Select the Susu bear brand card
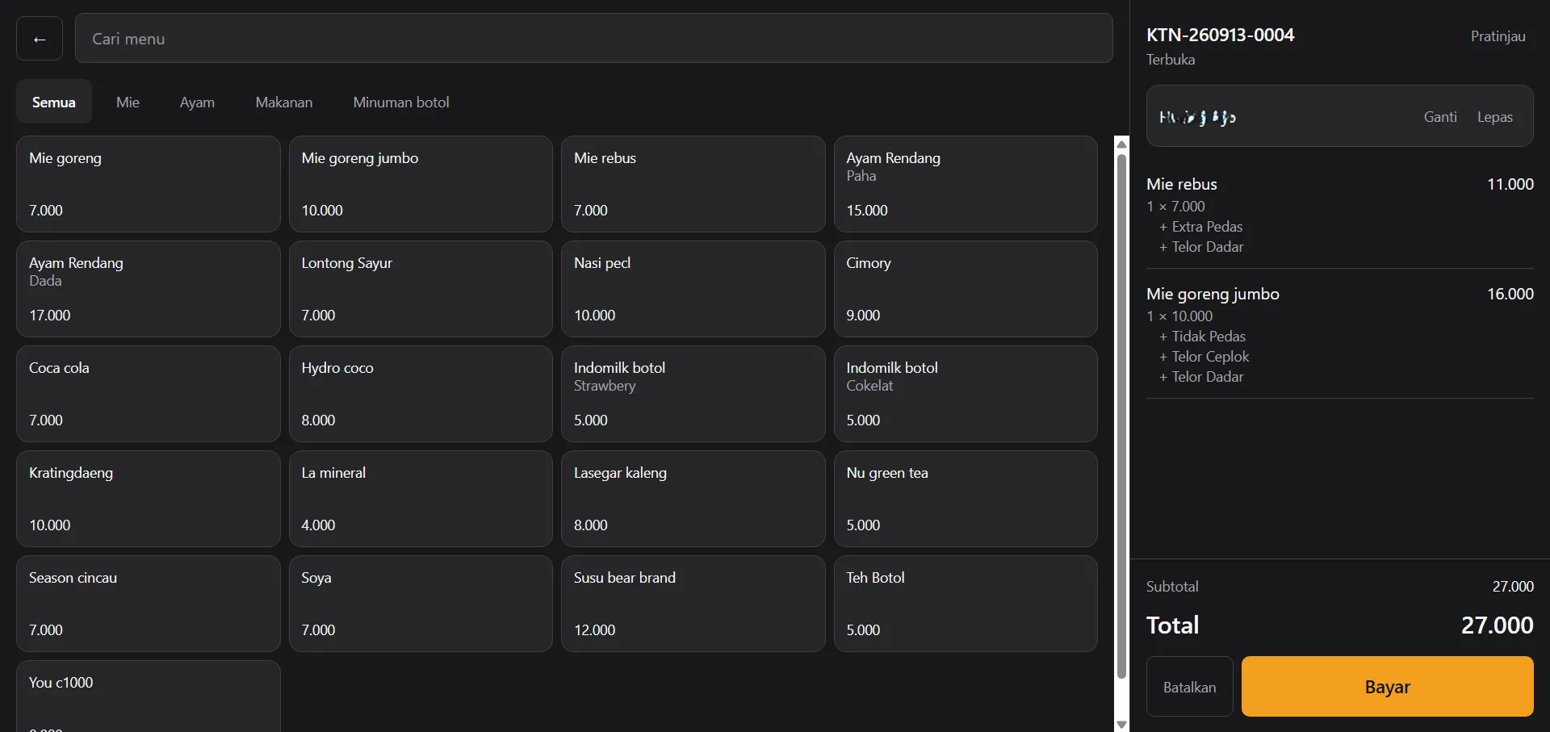The height and width of the screenshot is (732, 1550). (693, 604)
